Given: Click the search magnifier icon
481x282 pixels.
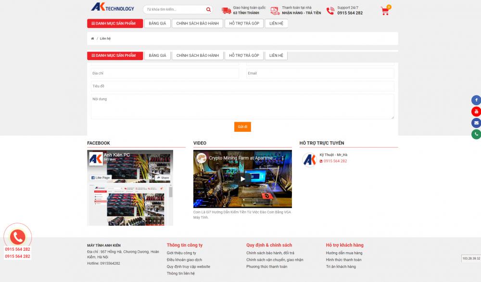Looking at the screenshot, I should point(208,10).
